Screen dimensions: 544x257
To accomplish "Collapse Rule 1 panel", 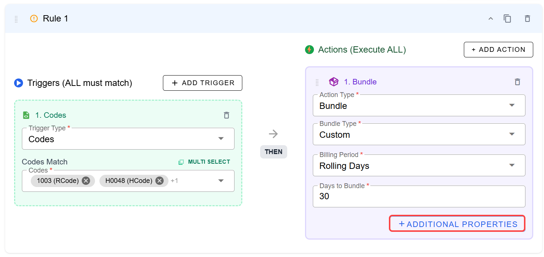I will pyautogui.click(x=491, y=19).
